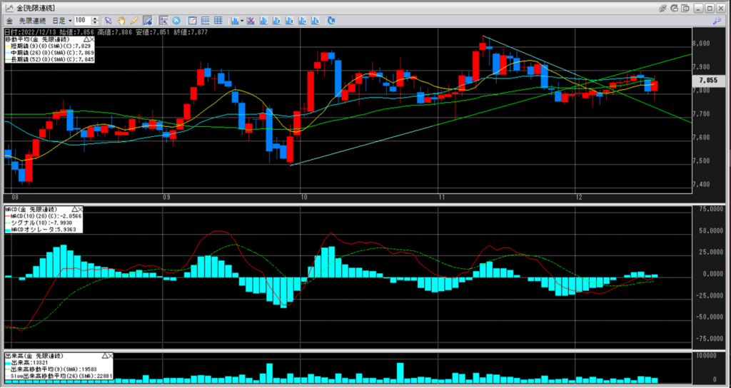
Task: Click month 09 on the time axis
Action: tap(167, 198)
